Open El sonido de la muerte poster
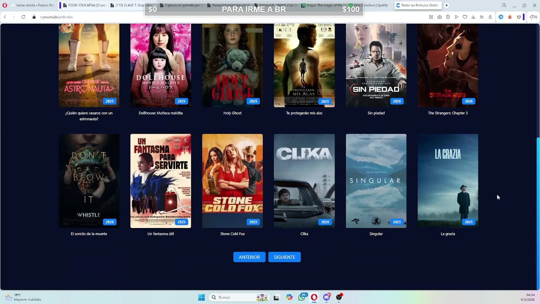 (89, 181)
